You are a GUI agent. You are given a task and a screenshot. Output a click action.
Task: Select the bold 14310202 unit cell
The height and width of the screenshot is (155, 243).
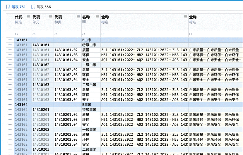coord(43,130)
